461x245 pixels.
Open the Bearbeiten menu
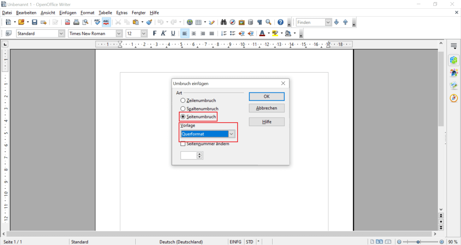(x=26, y=13)
